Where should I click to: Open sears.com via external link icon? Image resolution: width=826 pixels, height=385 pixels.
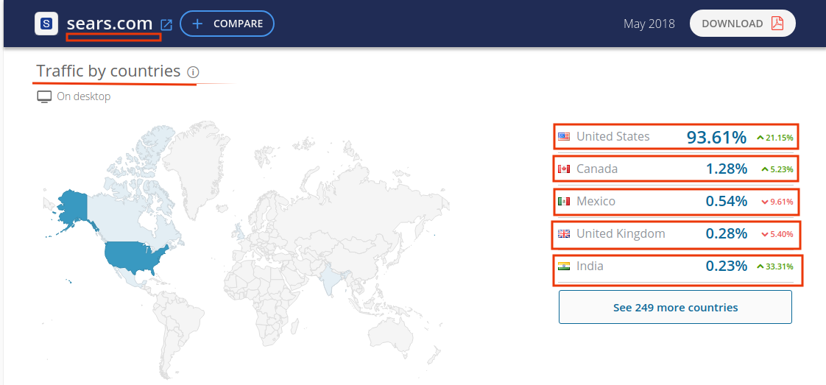point(166,24)
